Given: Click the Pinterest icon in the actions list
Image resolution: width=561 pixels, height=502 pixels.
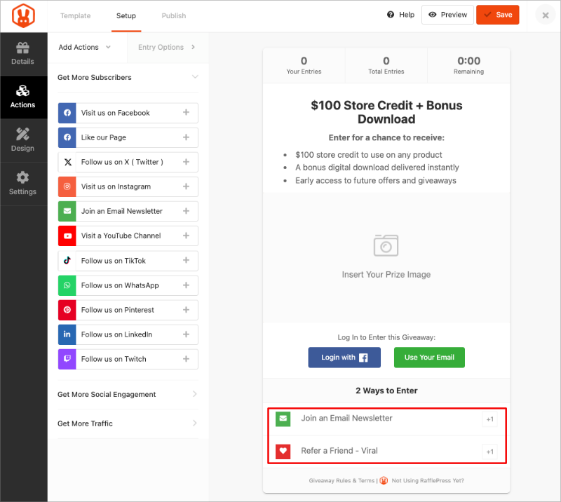Looking at the screenshot, I should tap(66, 310).
